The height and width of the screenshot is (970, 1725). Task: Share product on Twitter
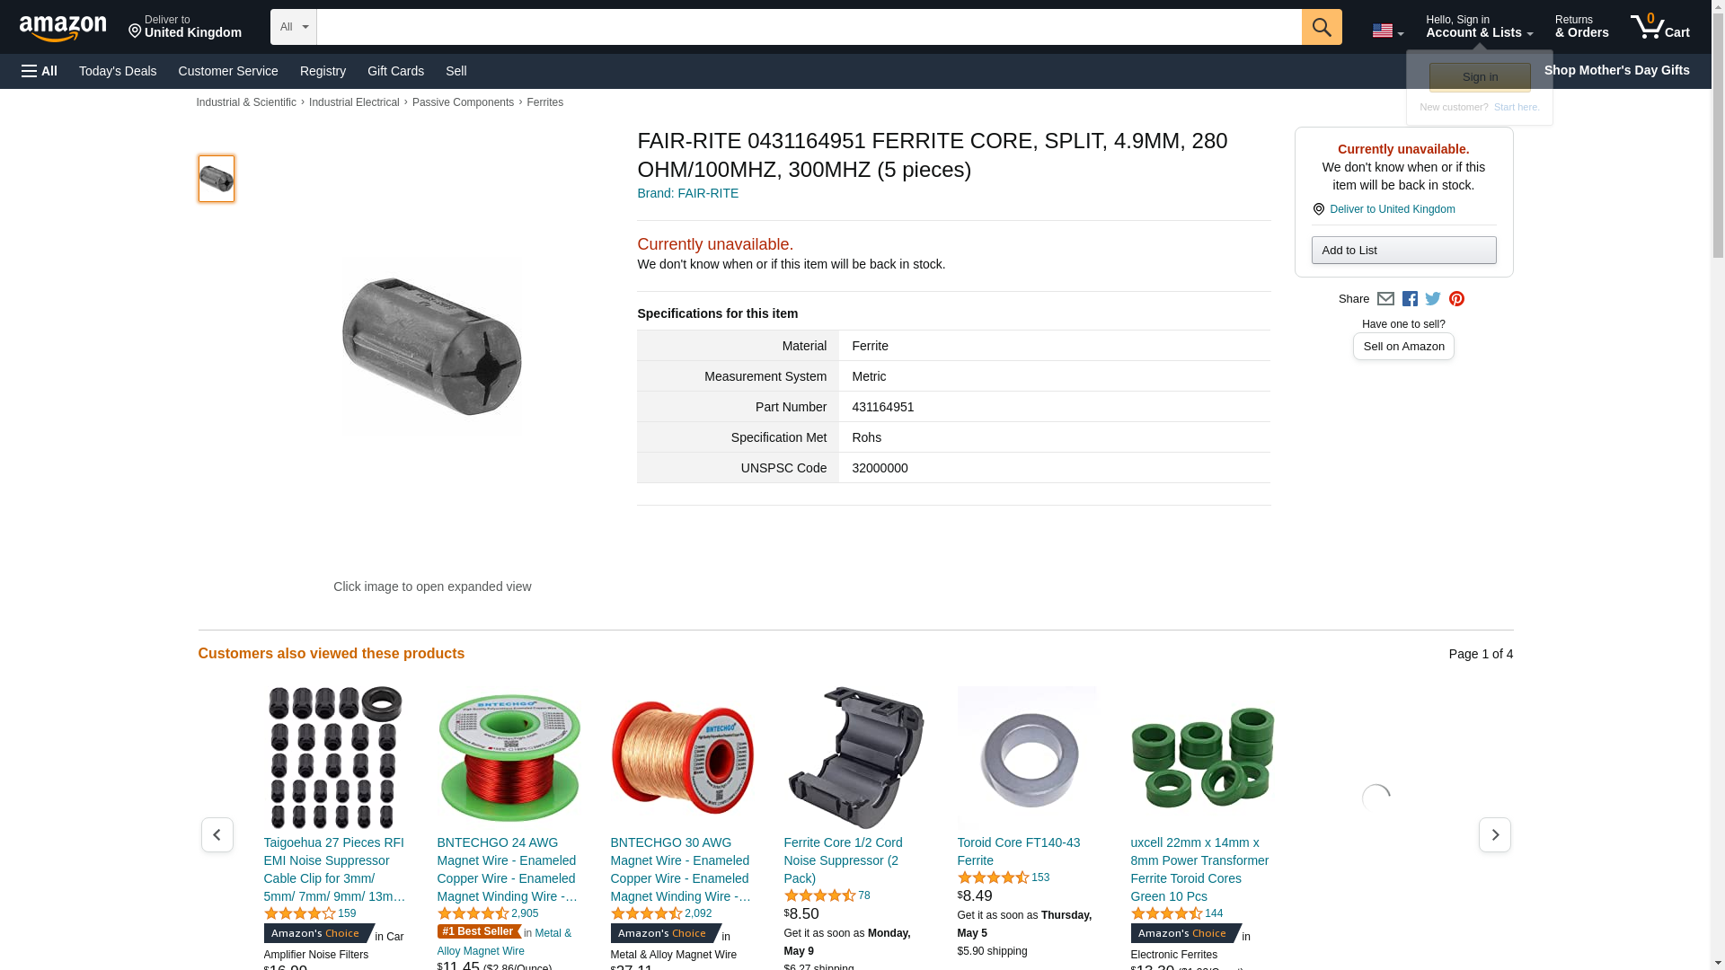(x=1433, y=299)
